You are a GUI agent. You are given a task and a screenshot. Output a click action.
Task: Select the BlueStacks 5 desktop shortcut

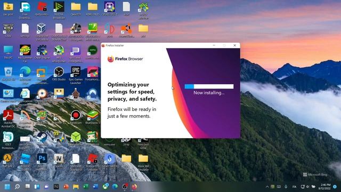(93, 117)
